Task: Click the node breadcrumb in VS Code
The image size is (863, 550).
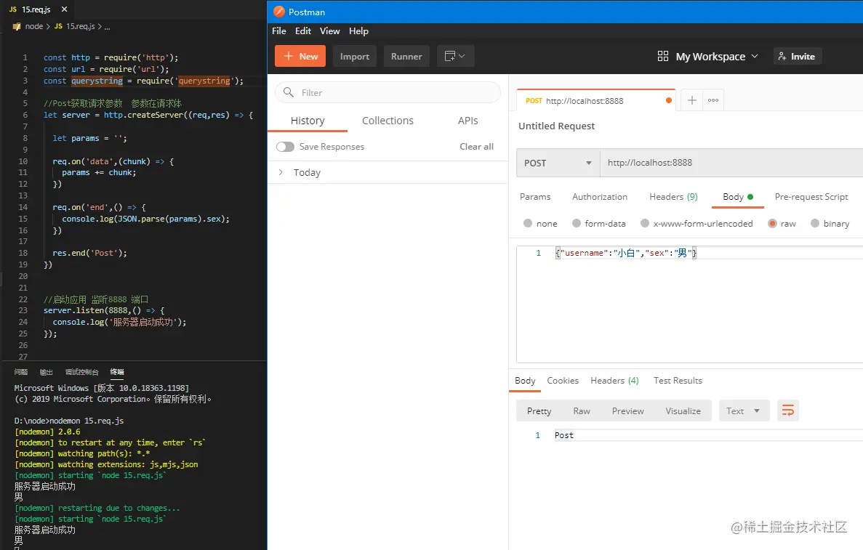Action: pyautogui.click(x=33, y=26)
